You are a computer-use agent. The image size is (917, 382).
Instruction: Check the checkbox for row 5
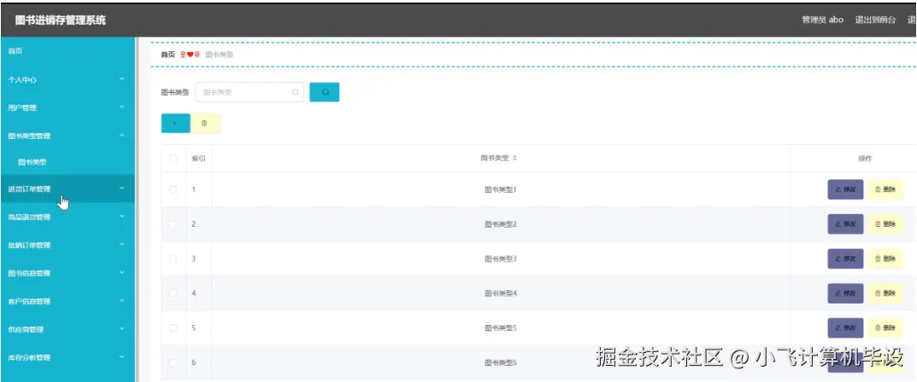point(173,327)
